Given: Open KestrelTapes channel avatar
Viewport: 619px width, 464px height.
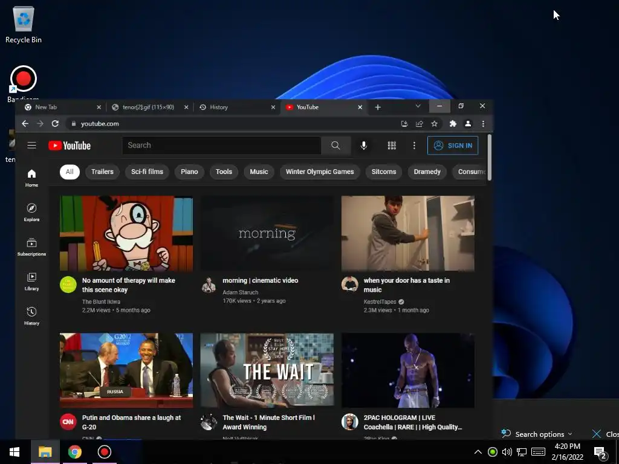Looking at the screenshot, I should click(x=350, y=285).
